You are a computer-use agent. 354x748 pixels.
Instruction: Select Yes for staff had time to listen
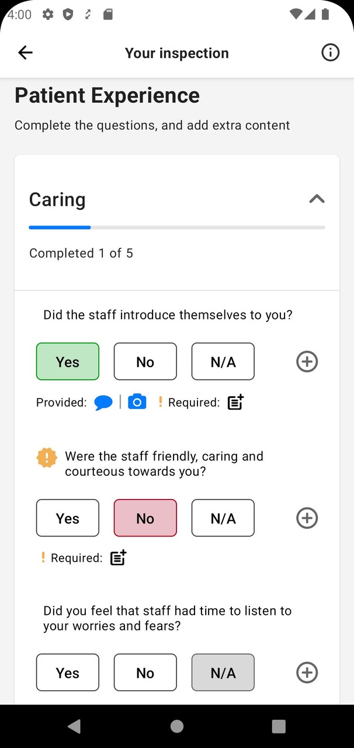[68, 673]
